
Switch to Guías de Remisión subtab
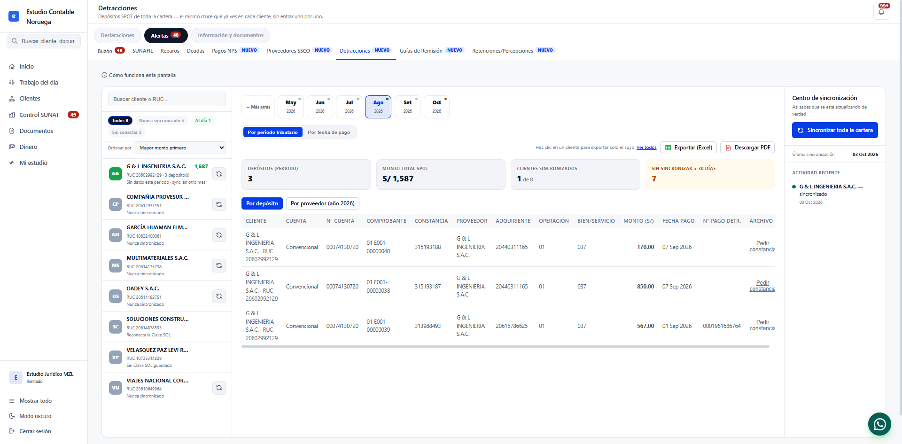(431, 51)
